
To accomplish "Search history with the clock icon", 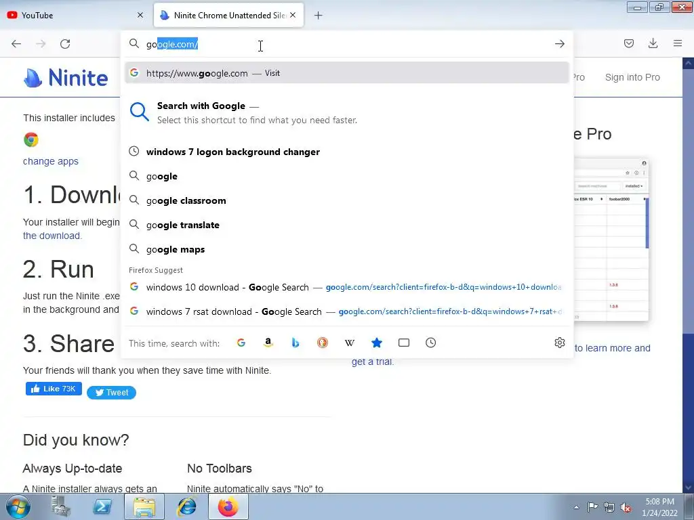I will (x=430, y=343).
